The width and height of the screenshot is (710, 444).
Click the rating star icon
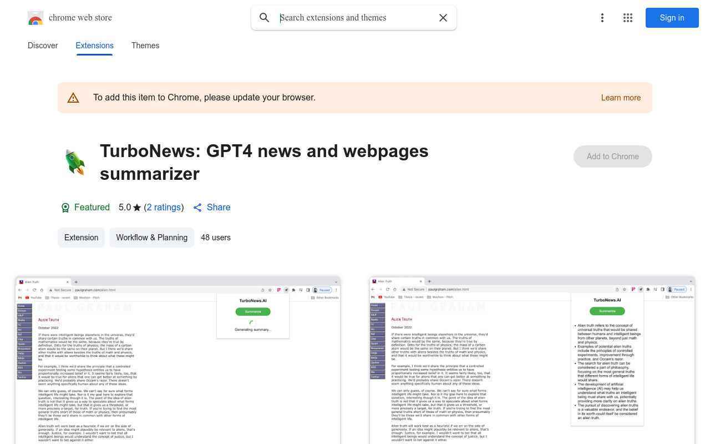137,208
